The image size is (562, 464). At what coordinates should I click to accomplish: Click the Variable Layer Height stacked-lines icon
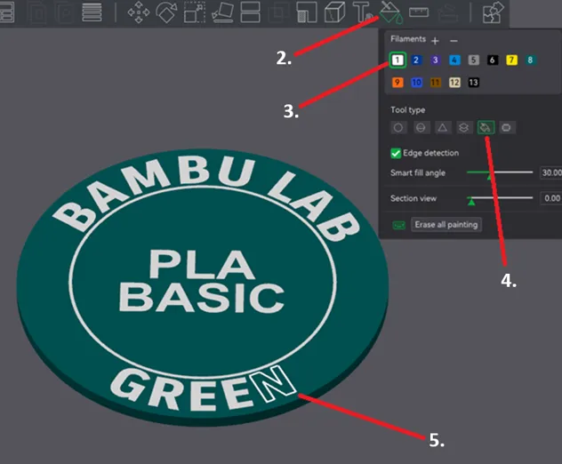click(x=92, y=12)
